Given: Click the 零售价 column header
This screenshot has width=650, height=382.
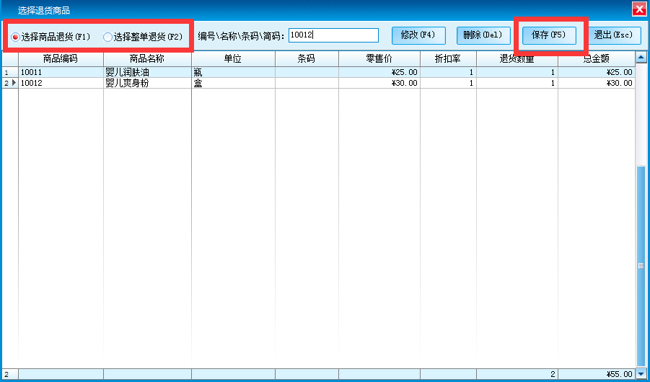Looking at the screenshot, I should 379,58.
